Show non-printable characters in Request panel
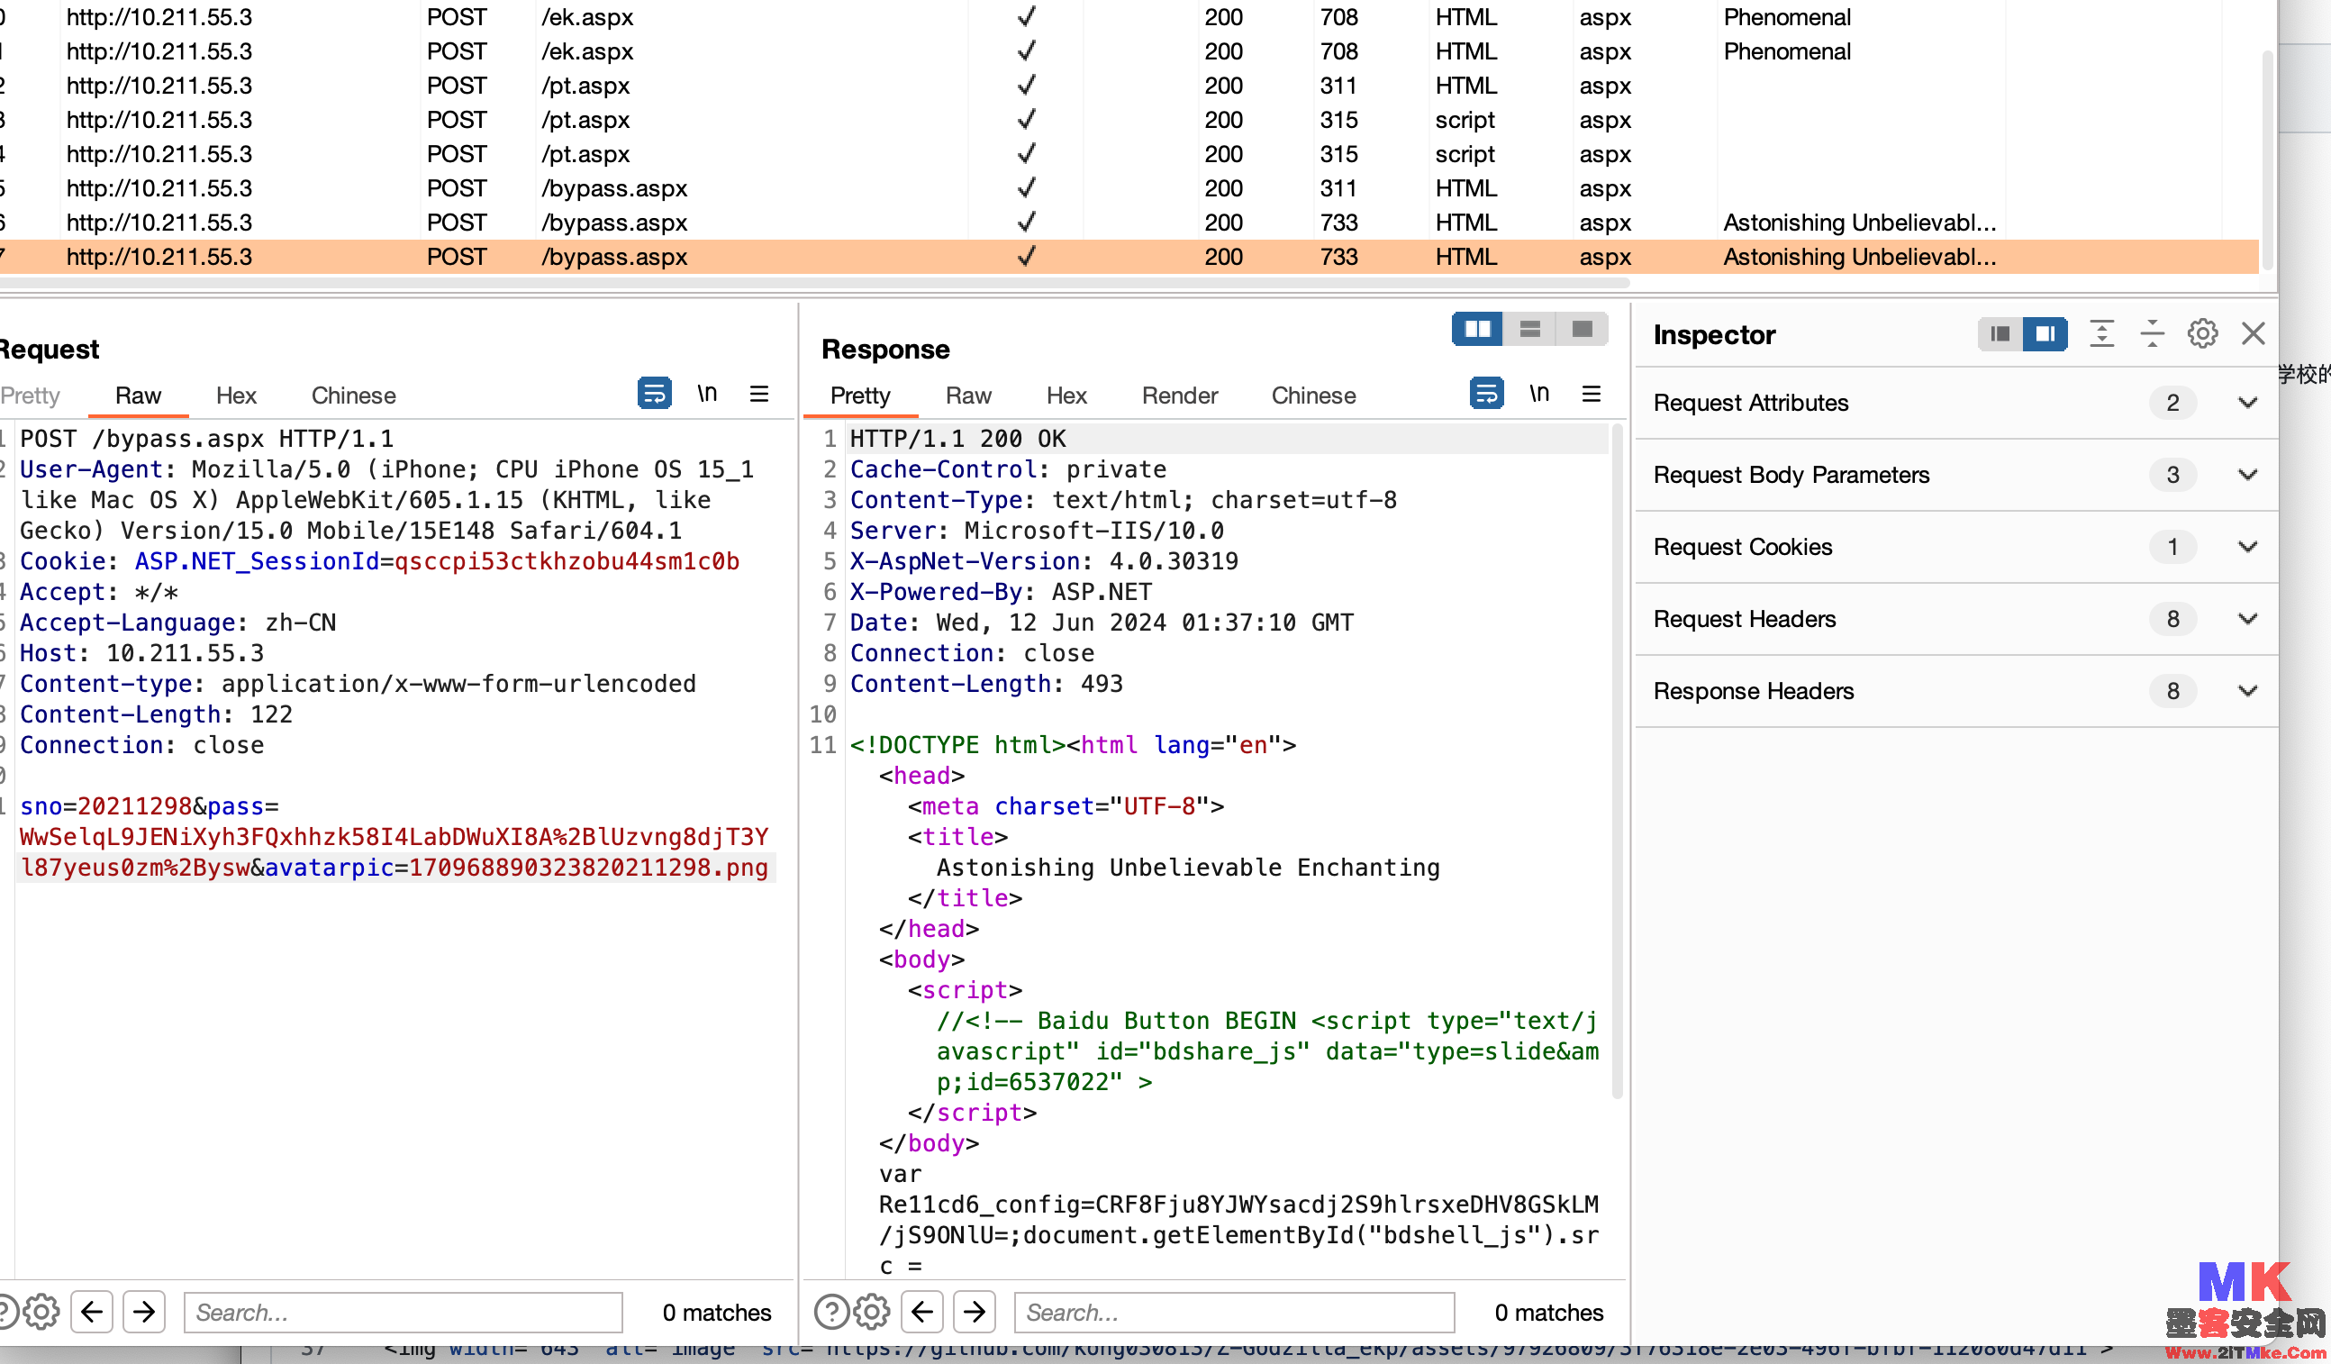The height and width of the screenshot is (1364, 2331). tap(708, 394)
